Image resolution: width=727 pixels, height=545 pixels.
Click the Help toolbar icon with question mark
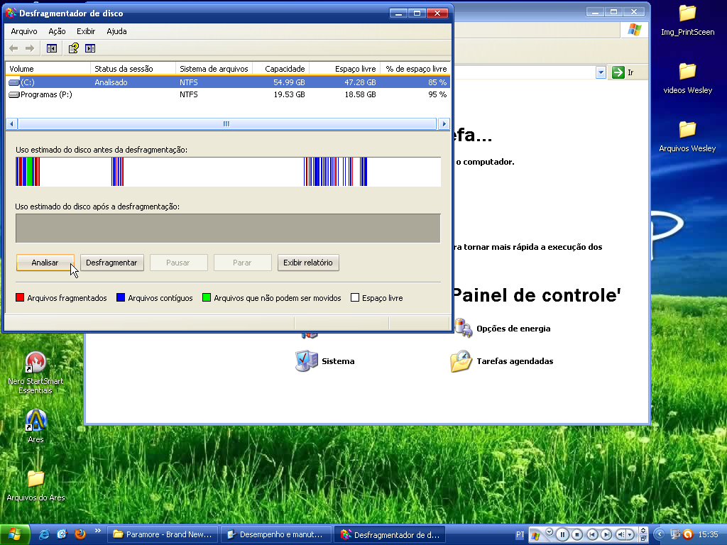73,48
